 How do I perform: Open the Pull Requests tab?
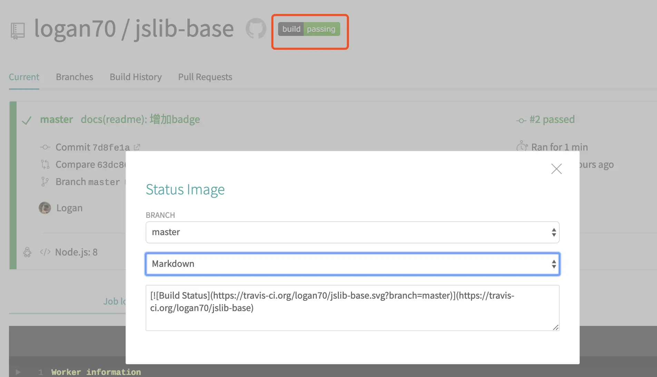coord(205,77)
